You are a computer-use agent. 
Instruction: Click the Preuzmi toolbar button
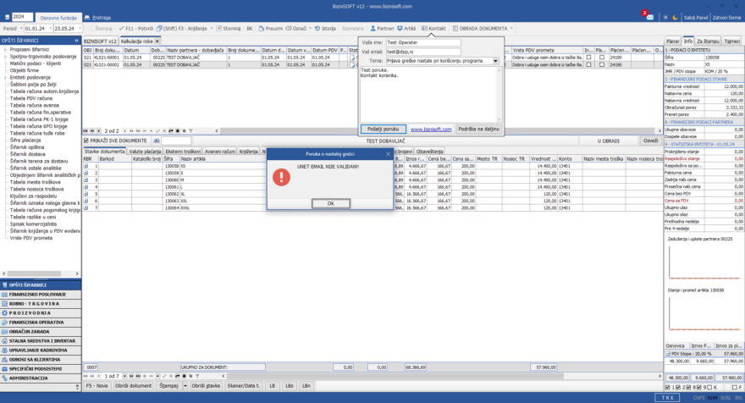pos(272,28)
